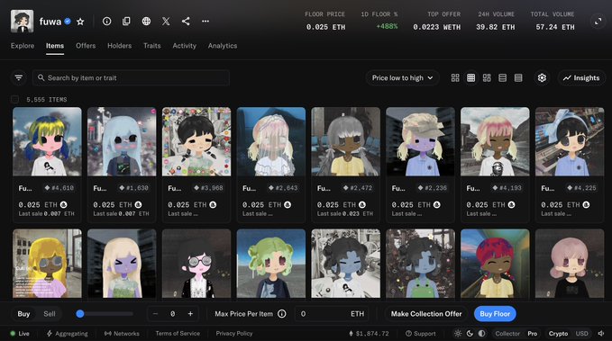612x341 pixels.
Task: Switch to Pro mode
Action: click(533, 333)
